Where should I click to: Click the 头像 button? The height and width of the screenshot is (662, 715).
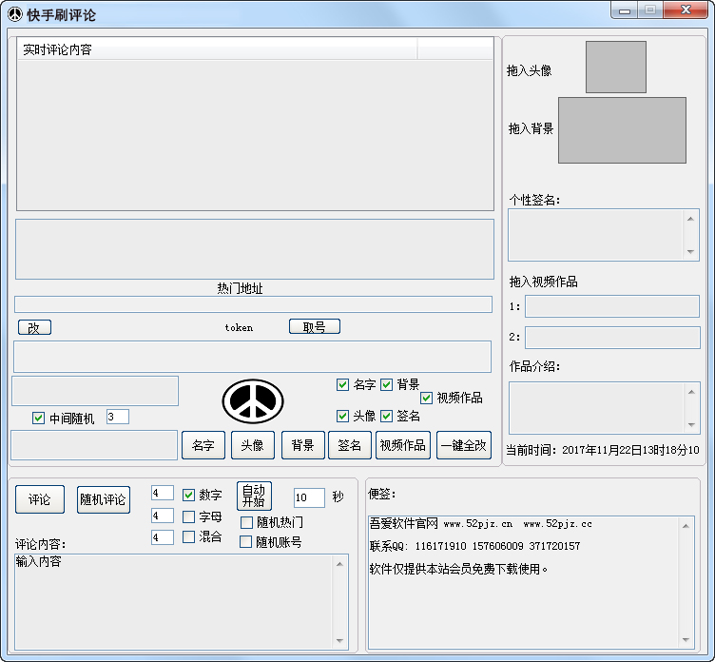pyautogui.click(x=253, y=445)
